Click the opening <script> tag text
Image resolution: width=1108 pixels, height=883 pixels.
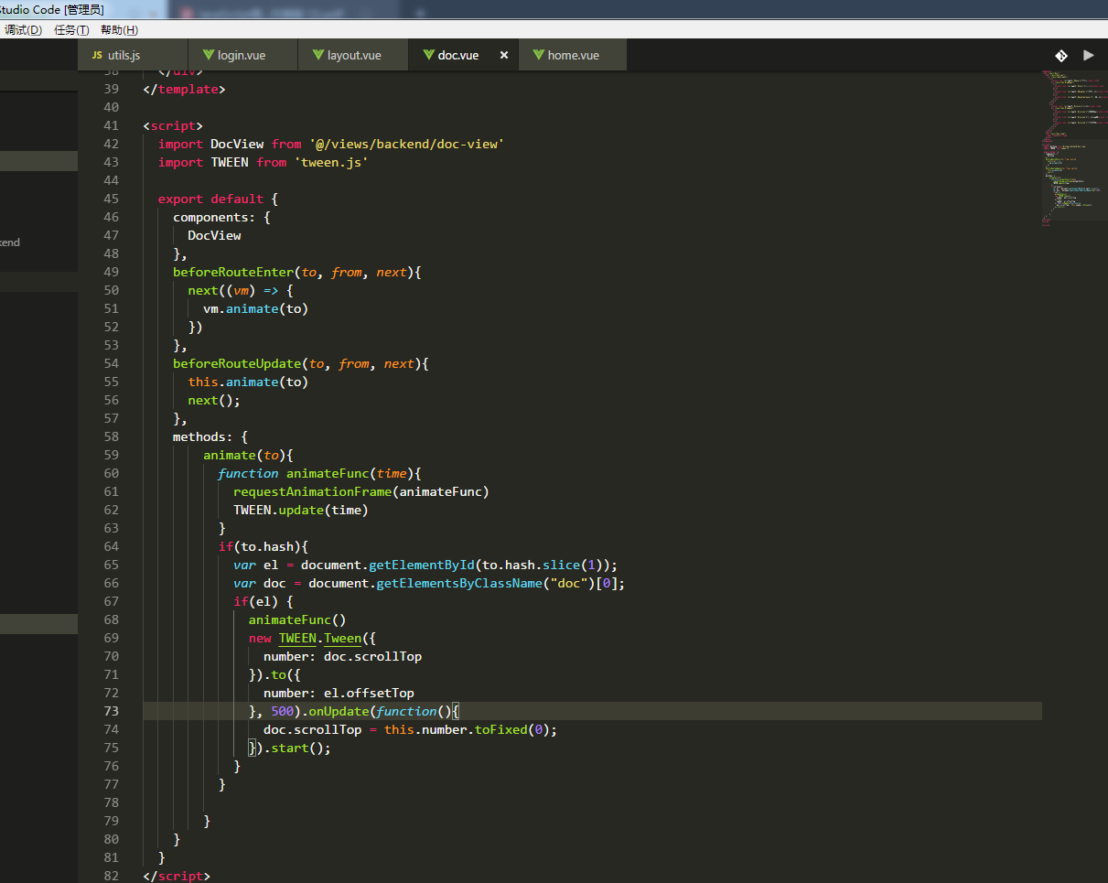click(x=173, y=125)
